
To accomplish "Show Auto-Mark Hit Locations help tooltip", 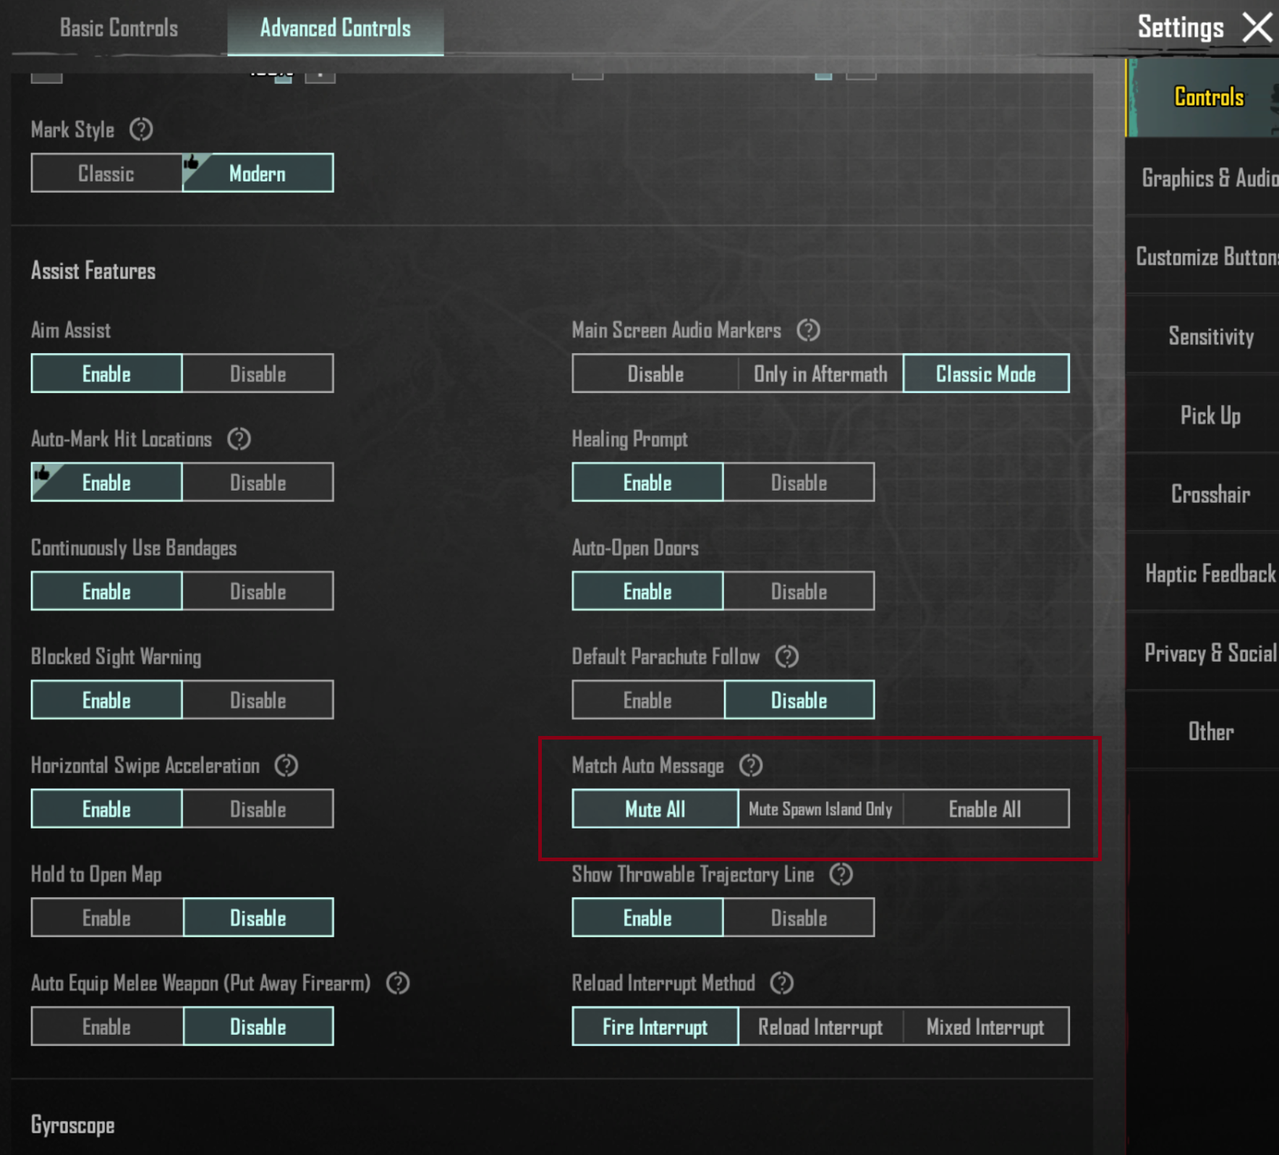I will point(239,439).
